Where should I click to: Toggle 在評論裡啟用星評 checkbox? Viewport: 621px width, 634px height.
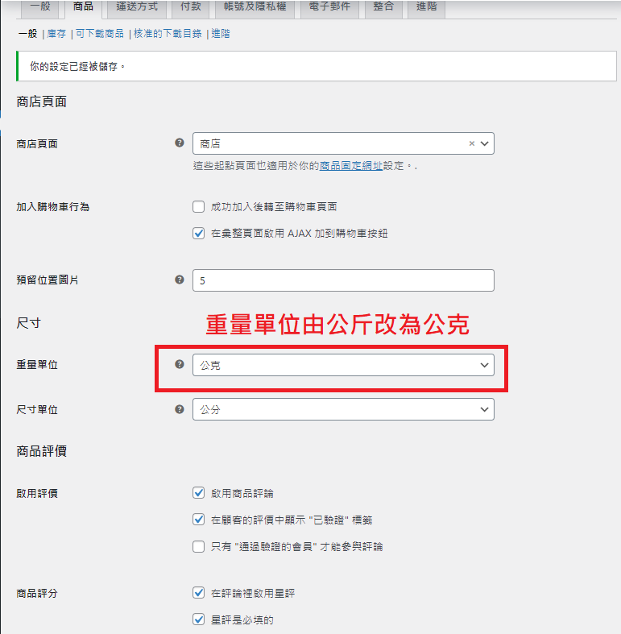point(199,593)
